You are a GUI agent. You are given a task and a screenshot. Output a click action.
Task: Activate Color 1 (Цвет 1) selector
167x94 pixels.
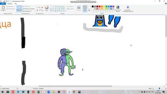tap(85, 9)
